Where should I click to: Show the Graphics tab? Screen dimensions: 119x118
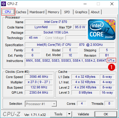coord(81,12)
